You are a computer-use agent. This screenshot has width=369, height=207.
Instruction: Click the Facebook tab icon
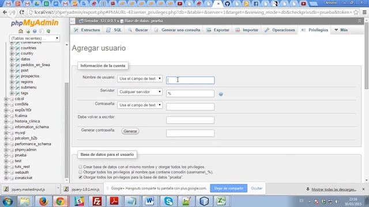coord(256,3)
